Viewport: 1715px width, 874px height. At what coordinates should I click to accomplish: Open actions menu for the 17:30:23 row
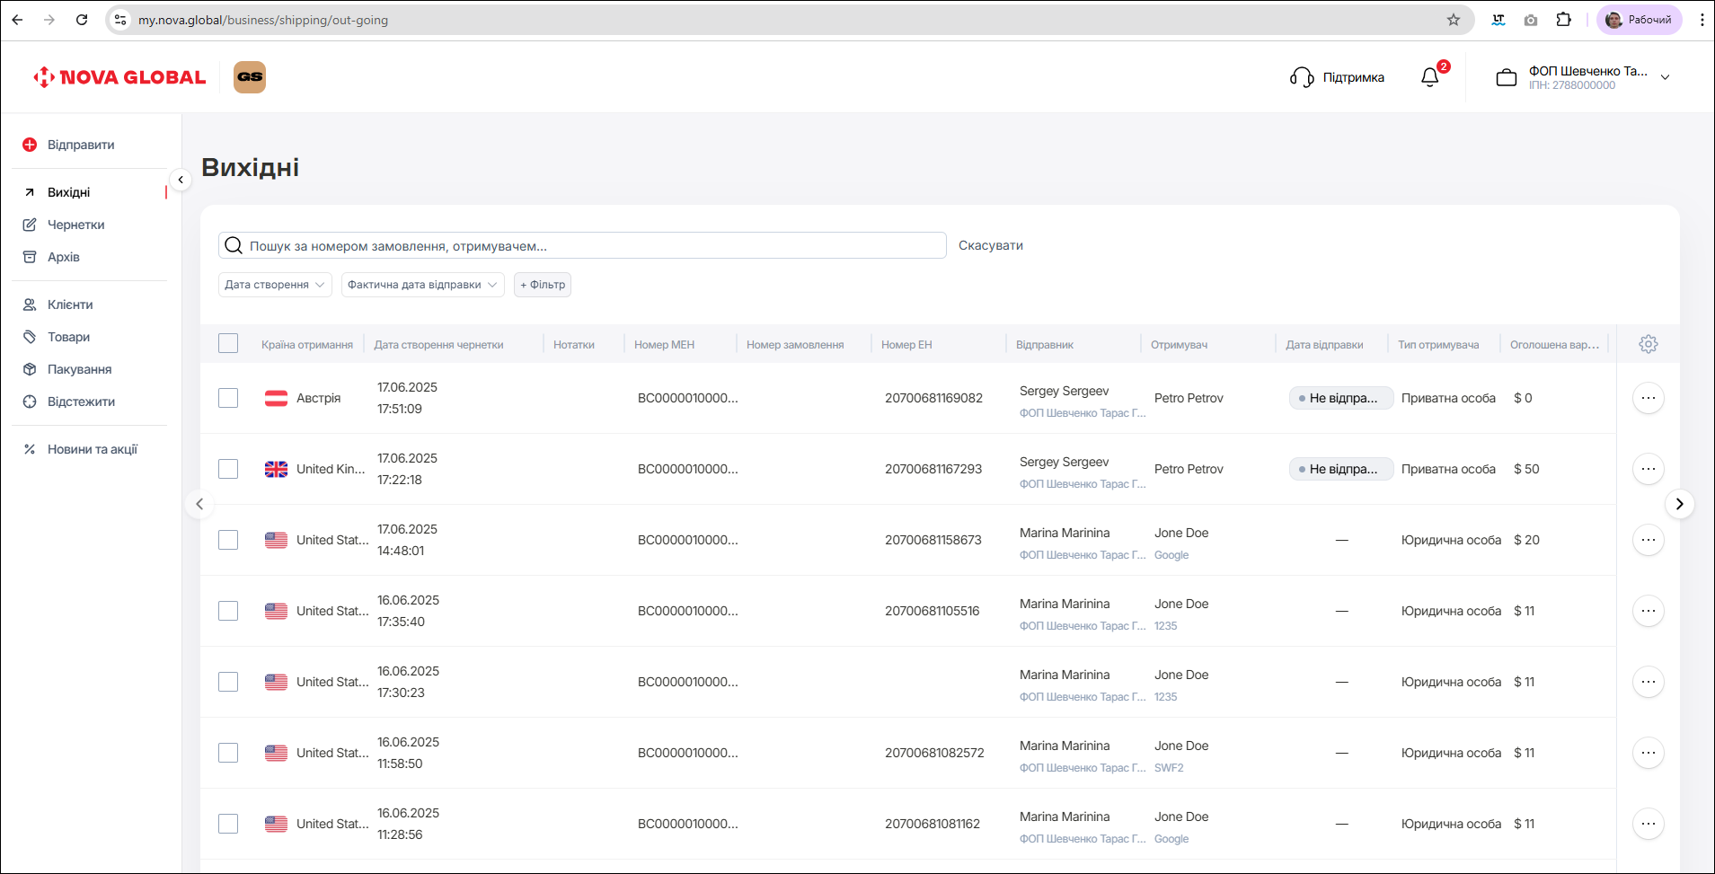(1649, 682)
